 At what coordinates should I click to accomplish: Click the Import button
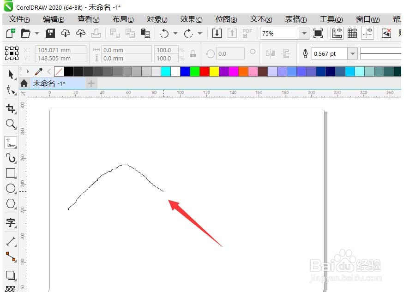[x=217, y=33]
